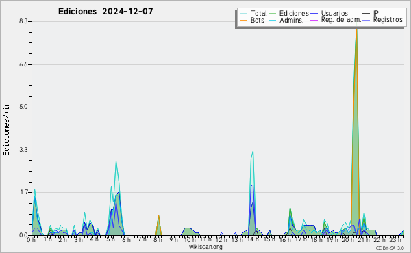411x253 pixels.
Task: Click the wikiscan.org source label
Action: (206, 247)
